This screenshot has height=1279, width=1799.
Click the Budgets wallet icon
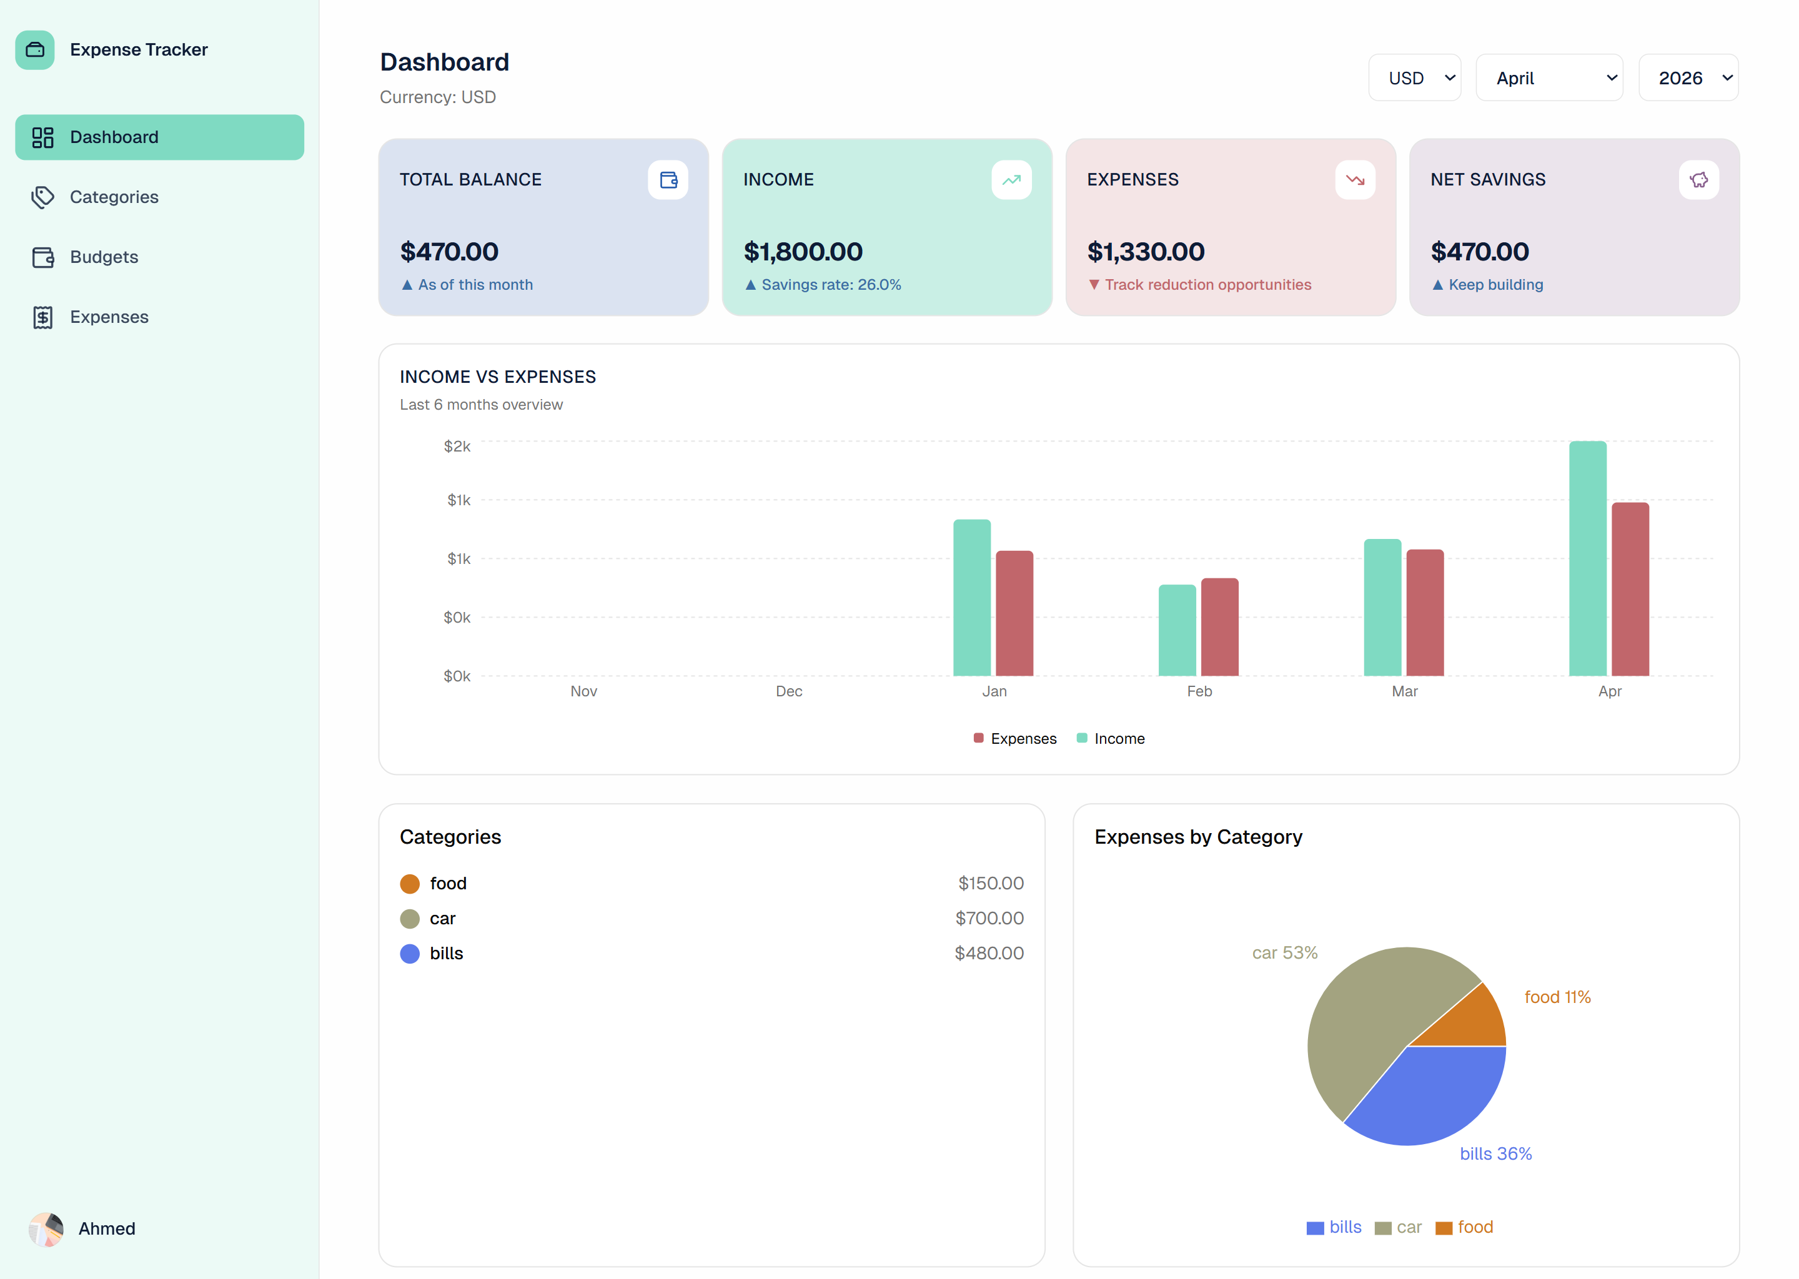coord(42,257)
